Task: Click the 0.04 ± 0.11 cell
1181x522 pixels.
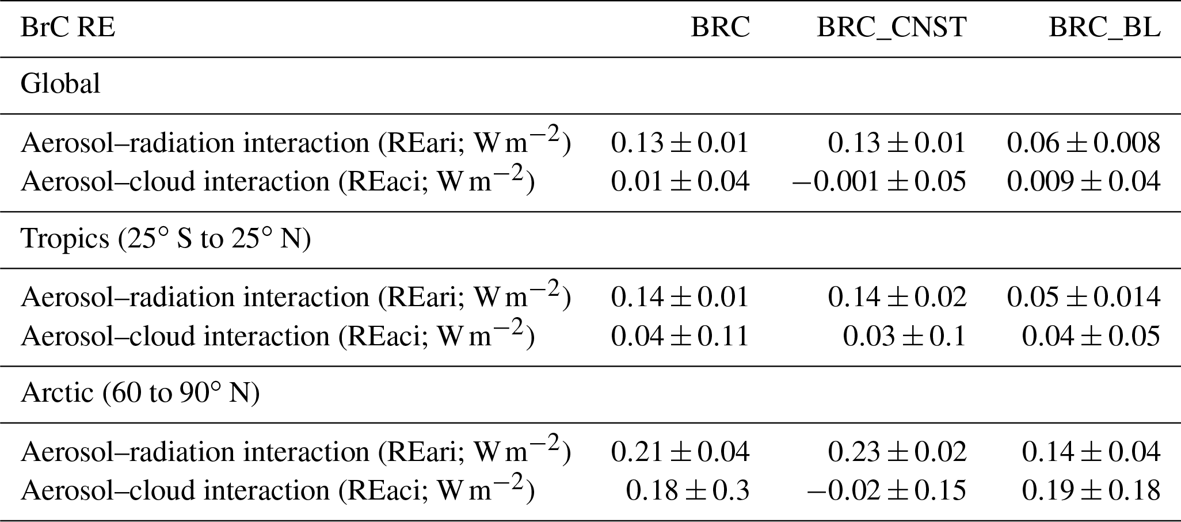Action: tap(680, 336)
